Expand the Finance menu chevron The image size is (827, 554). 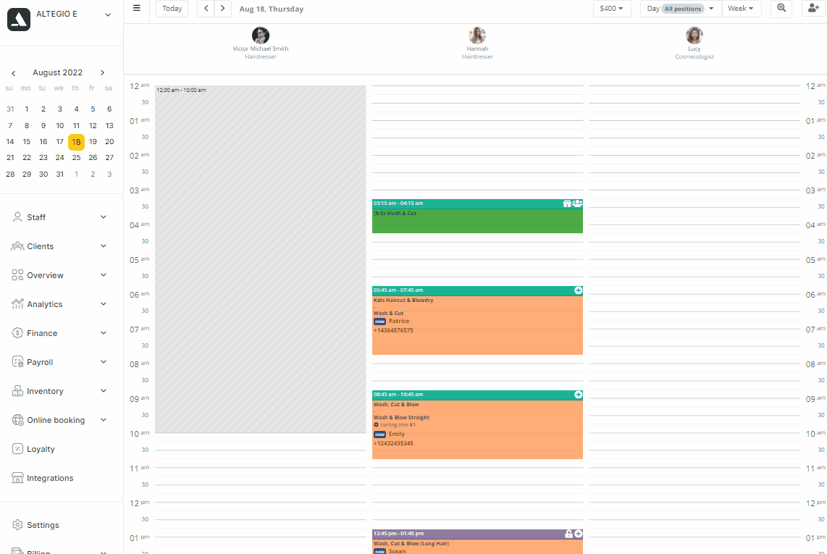[104, 333]
